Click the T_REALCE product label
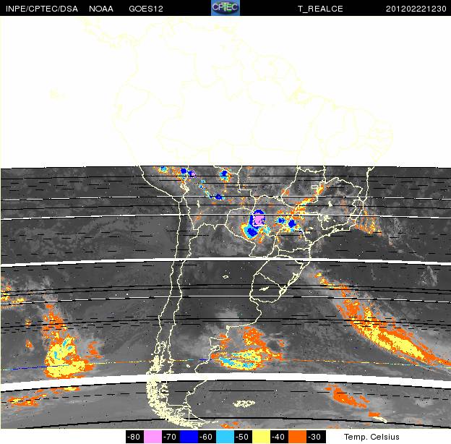The width and height of the screenshot is (451, 444). coord(320,9)
